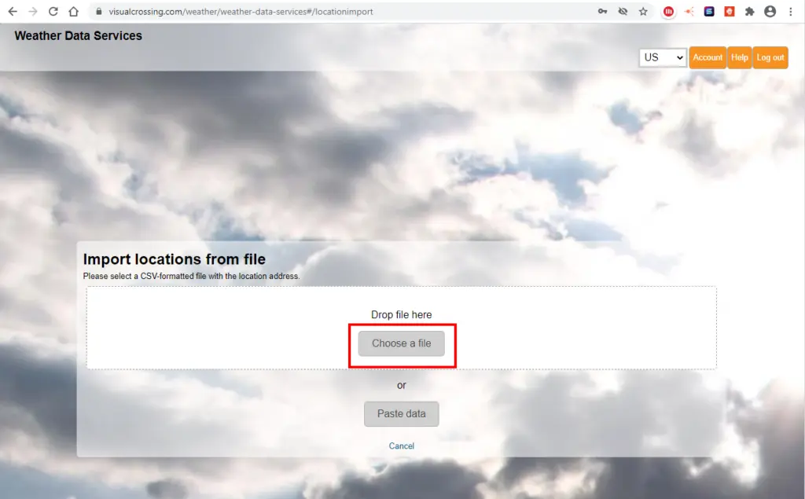Open the Extensions puzzle piece menu
Image resolution: width=805 pixels, height=499 pixels.
point(749,12)
